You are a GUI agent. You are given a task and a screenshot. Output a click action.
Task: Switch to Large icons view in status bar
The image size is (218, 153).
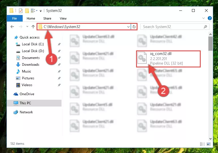pos(209,144)
